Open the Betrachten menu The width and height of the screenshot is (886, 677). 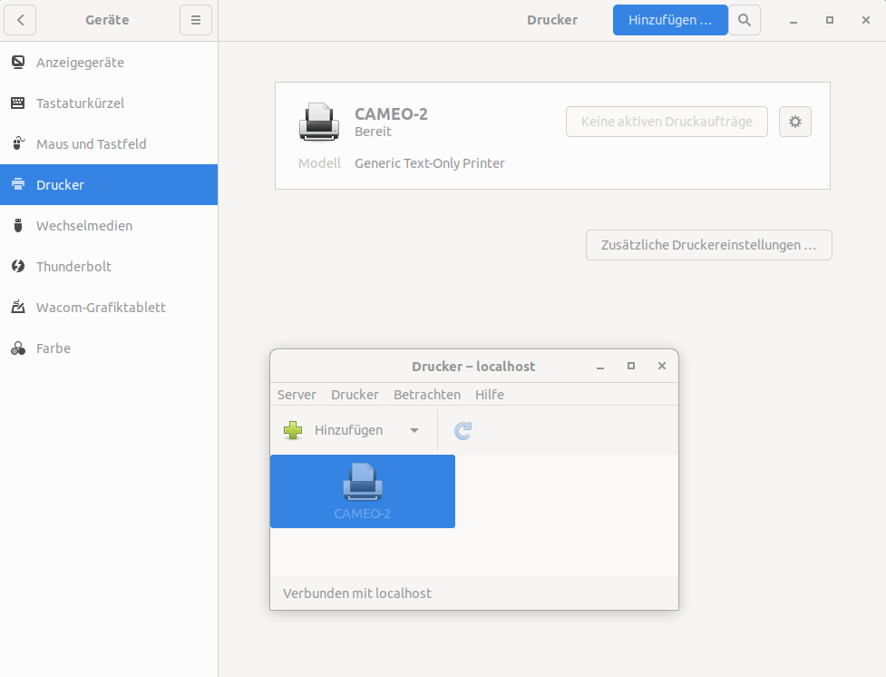426,395
